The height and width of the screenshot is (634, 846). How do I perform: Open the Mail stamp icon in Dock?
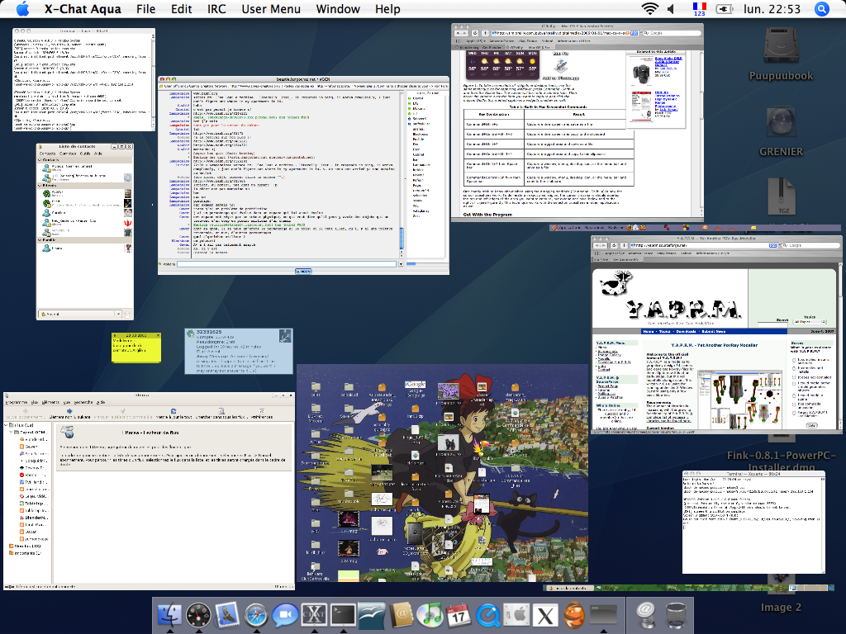[227, 615]
